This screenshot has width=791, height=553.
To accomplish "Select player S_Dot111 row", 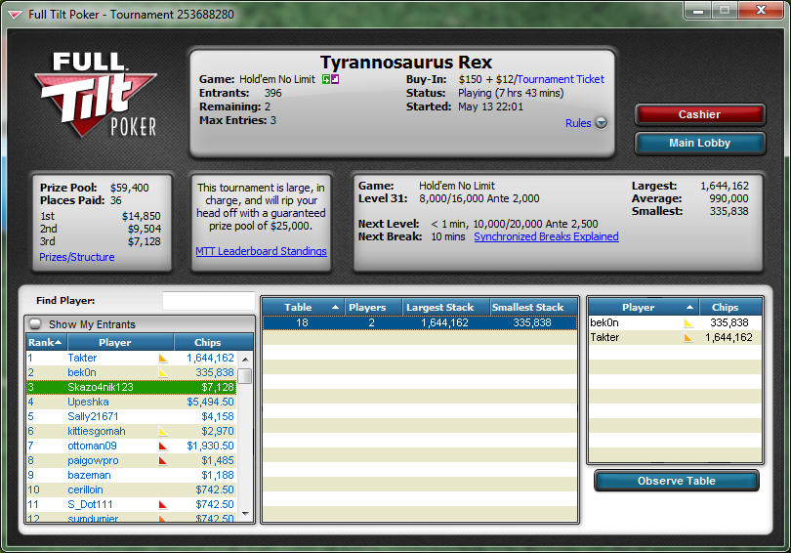I will click(131, 504).
